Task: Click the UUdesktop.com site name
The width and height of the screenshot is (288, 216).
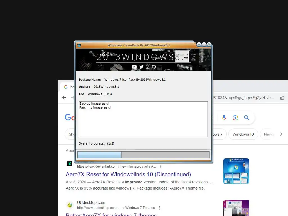Action: [91, 202]
